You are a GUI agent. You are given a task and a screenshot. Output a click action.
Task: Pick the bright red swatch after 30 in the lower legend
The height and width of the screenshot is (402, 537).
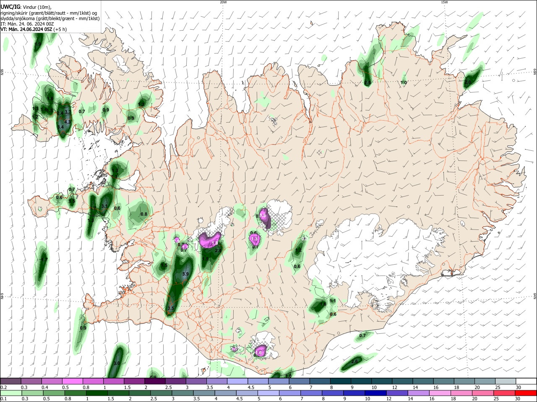526,393
